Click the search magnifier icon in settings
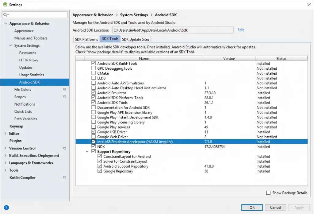 (x=5, y=15)
